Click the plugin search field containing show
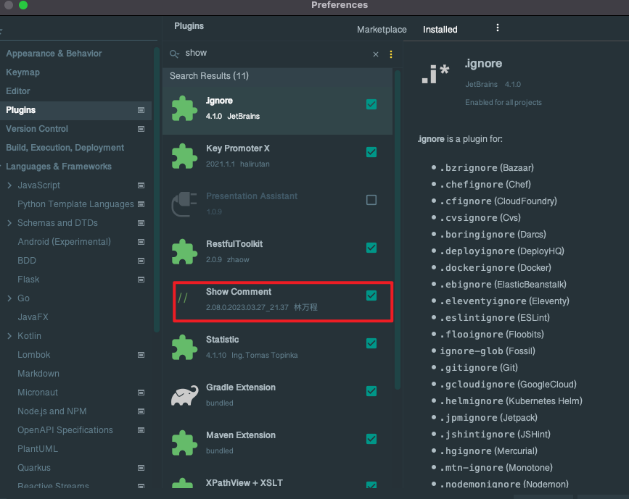This screenshot has height=499, width=629. 276,54
